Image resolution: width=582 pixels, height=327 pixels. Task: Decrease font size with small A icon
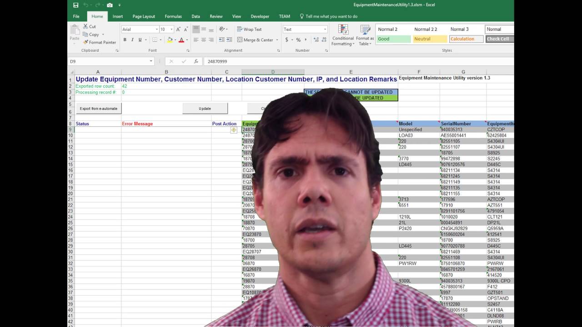[x=186, y=29]
